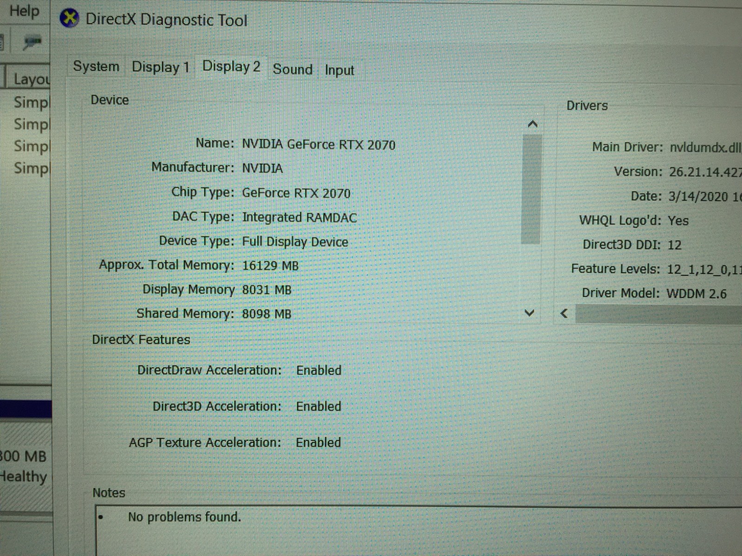This screenshot has height=556, width=742.
Task: Click the DirectX Diagnostic Tool title icon
Action: point(70,19)
